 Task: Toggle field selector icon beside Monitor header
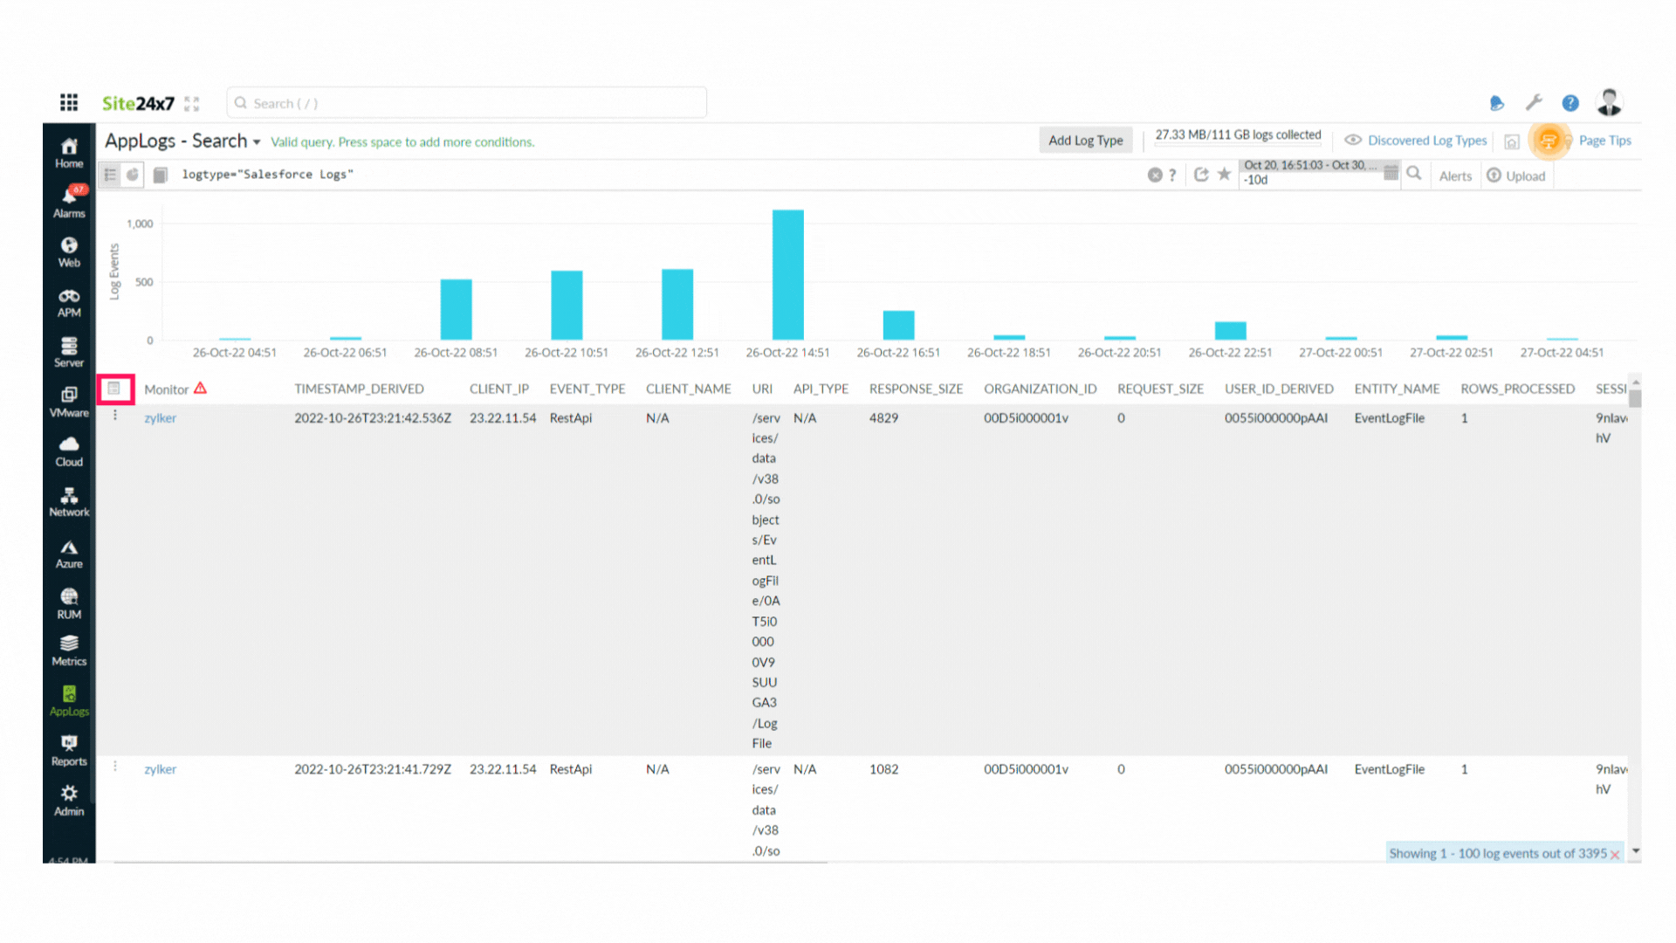point(114,389)
